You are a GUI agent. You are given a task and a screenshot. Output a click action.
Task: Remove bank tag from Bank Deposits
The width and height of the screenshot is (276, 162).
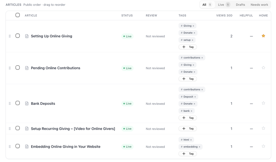[191, 111]
